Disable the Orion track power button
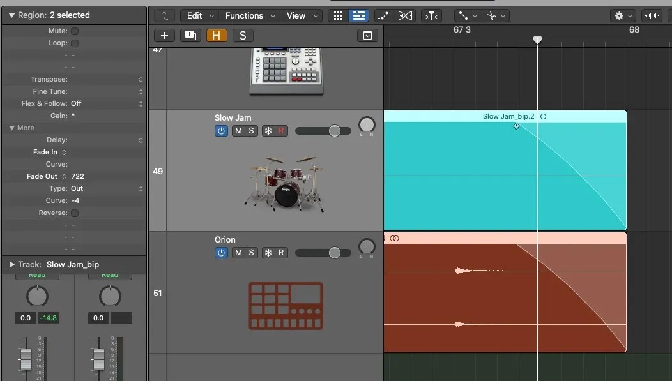 pyautogui.click(x=221, y=253)
